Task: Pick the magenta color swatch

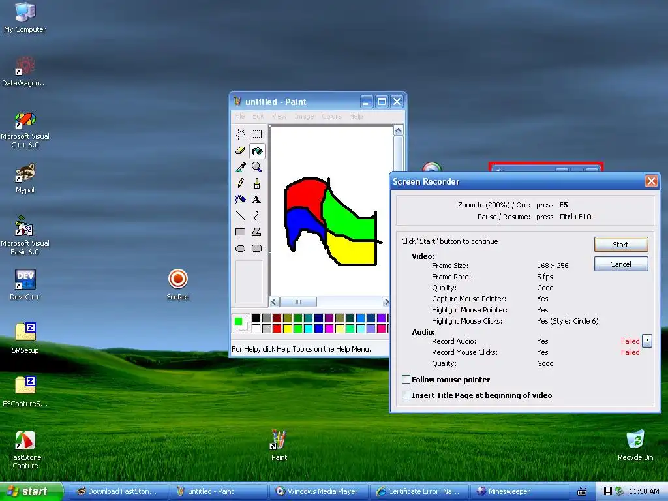Action: pyautogui.click(x=329, y=329)
